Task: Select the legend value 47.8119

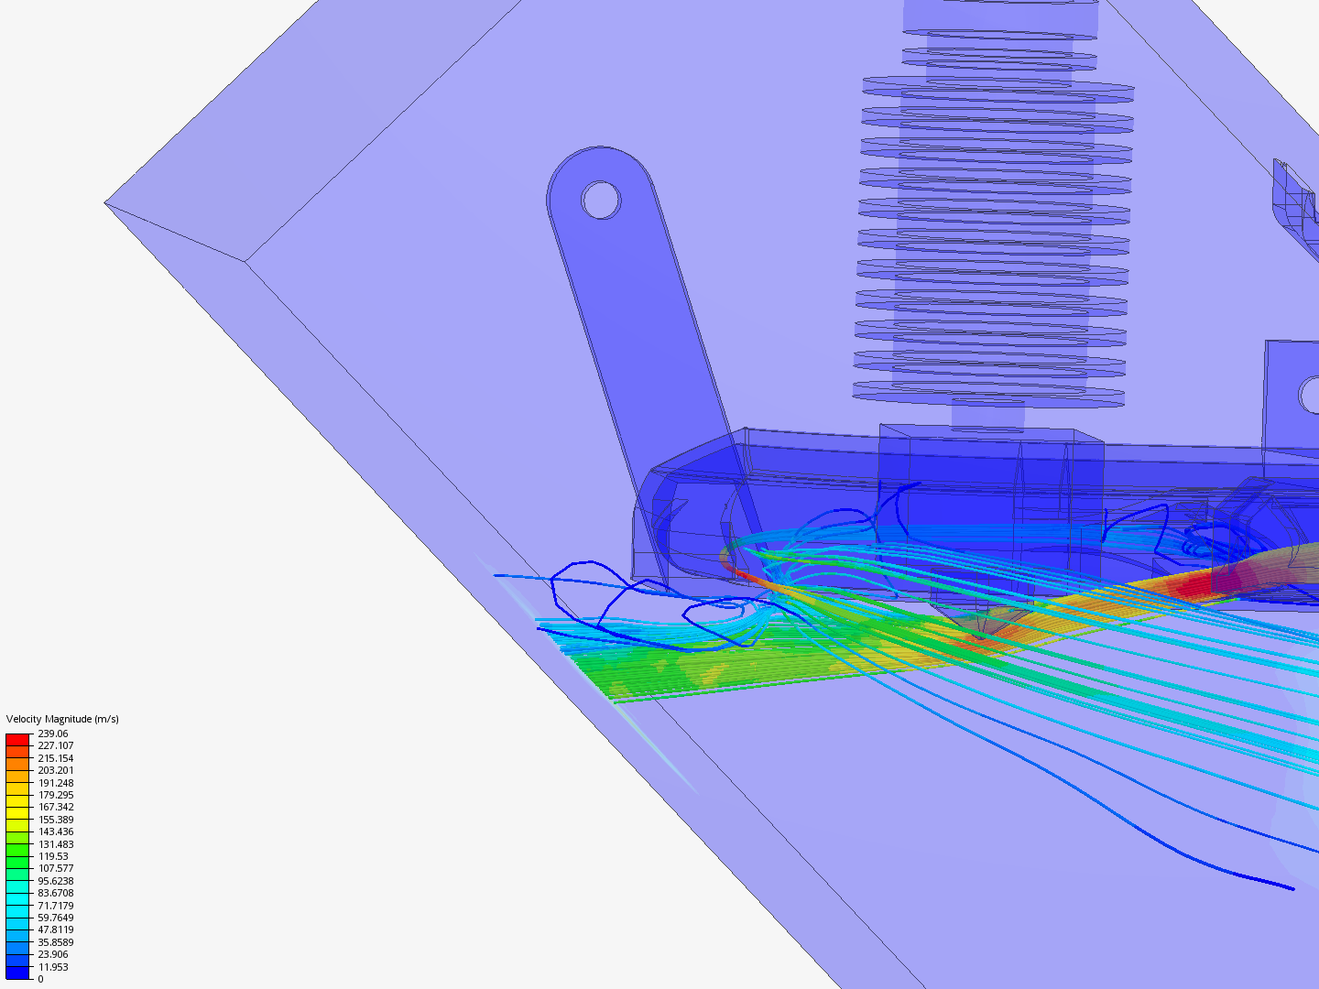Action: (x=56, y=929)
